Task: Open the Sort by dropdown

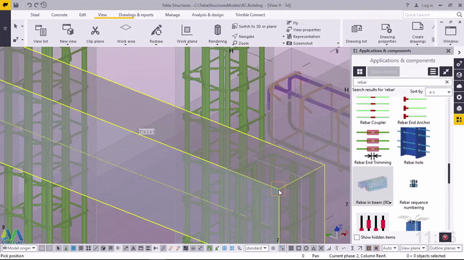Action: click(x=437, y=92)
